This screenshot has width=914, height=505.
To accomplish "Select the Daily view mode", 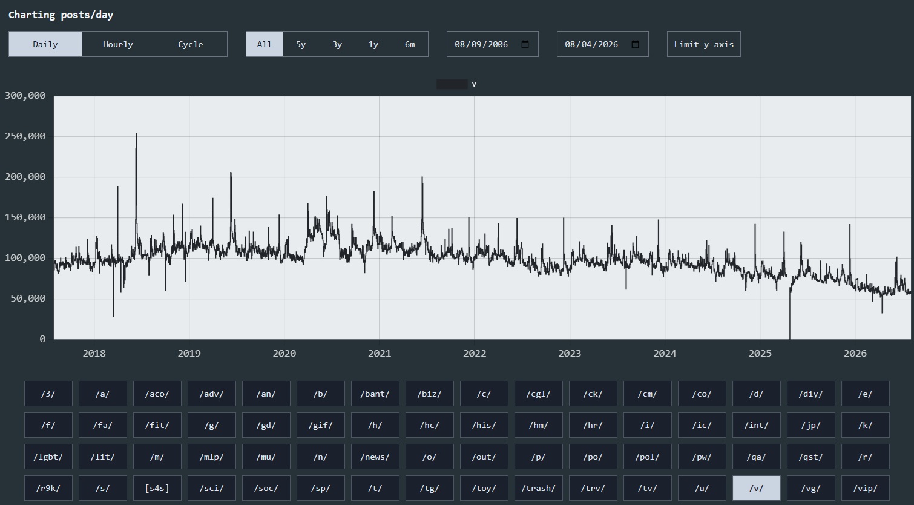I will click(45, 44).
